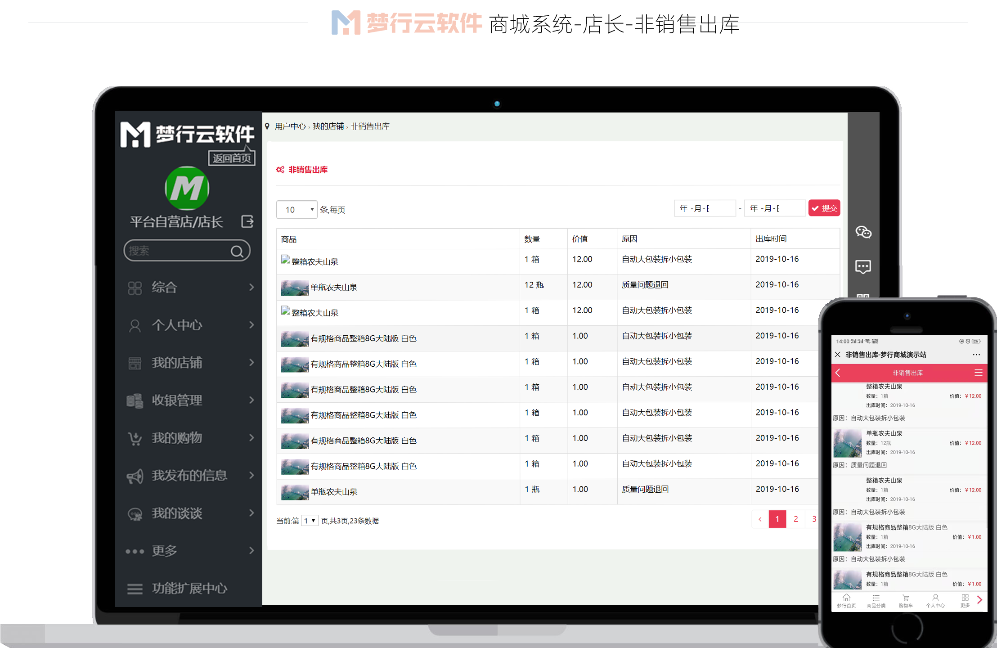
Task: Click 单瓶农夫山泉 thumbnail in phone list
Action: tap(848, 444)
